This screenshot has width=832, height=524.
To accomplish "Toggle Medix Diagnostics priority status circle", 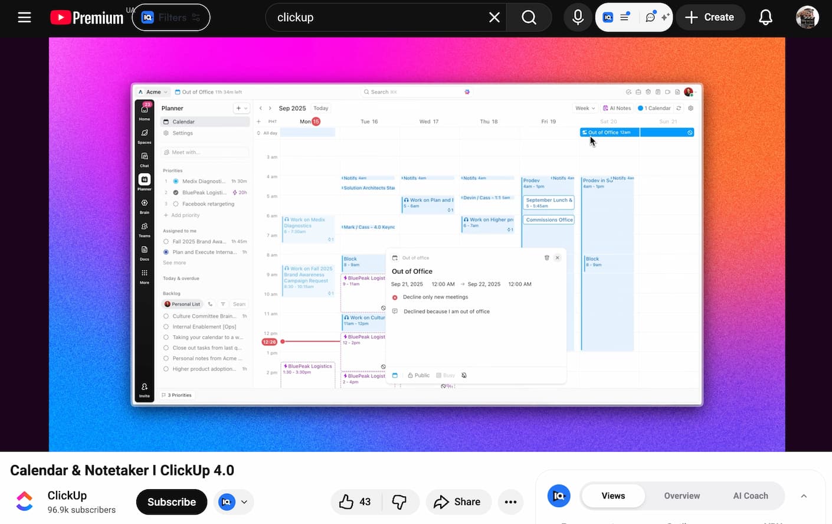I will (175, 181).
